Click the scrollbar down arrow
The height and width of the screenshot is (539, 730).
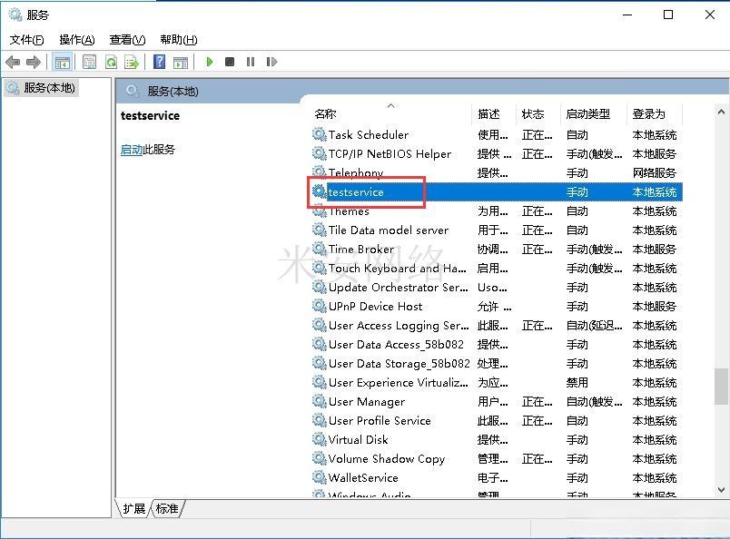721,489
